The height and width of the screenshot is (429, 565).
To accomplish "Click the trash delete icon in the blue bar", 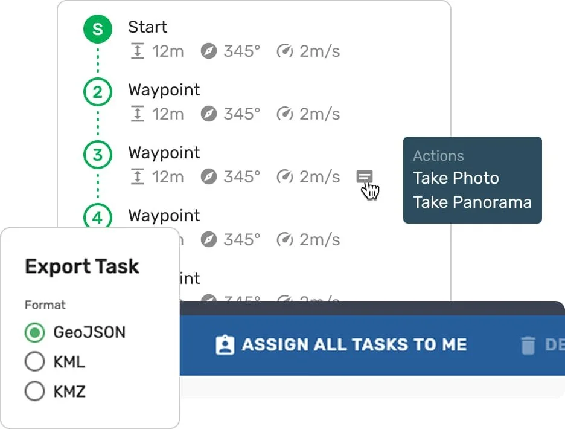I will [x=528, y=345].
